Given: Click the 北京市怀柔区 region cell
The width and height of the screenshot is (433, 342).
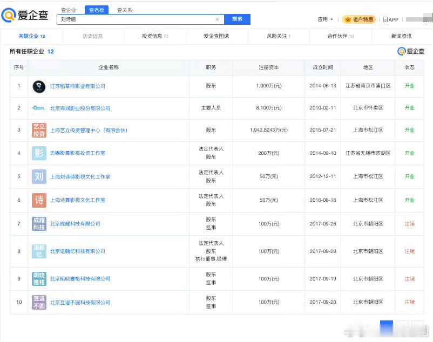Looking at the screenshot, I should point(368,108).
